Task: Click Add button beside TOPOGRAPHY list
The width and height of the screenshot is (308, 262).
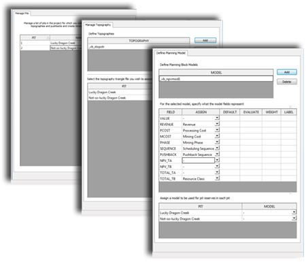Action: tap(205, 40)
